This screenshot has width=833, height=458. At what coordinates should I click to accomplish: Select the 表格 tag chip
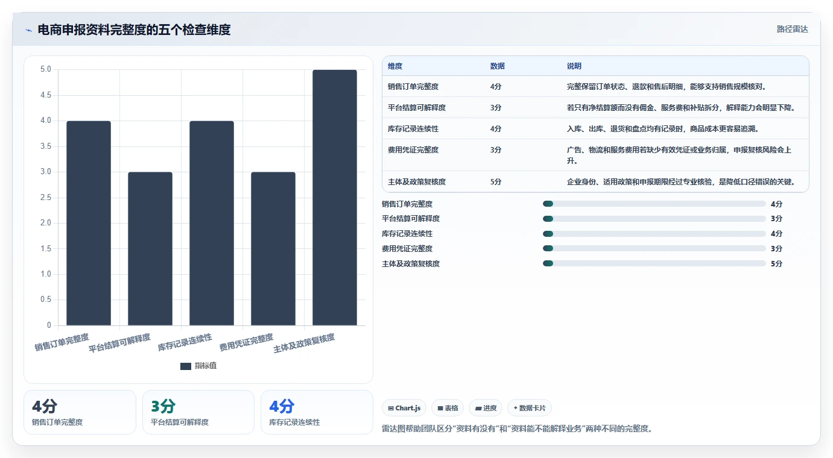[448, 408]
